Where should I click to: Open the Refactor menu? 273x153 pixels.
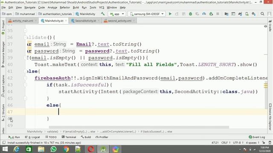(x=65, y=8)
